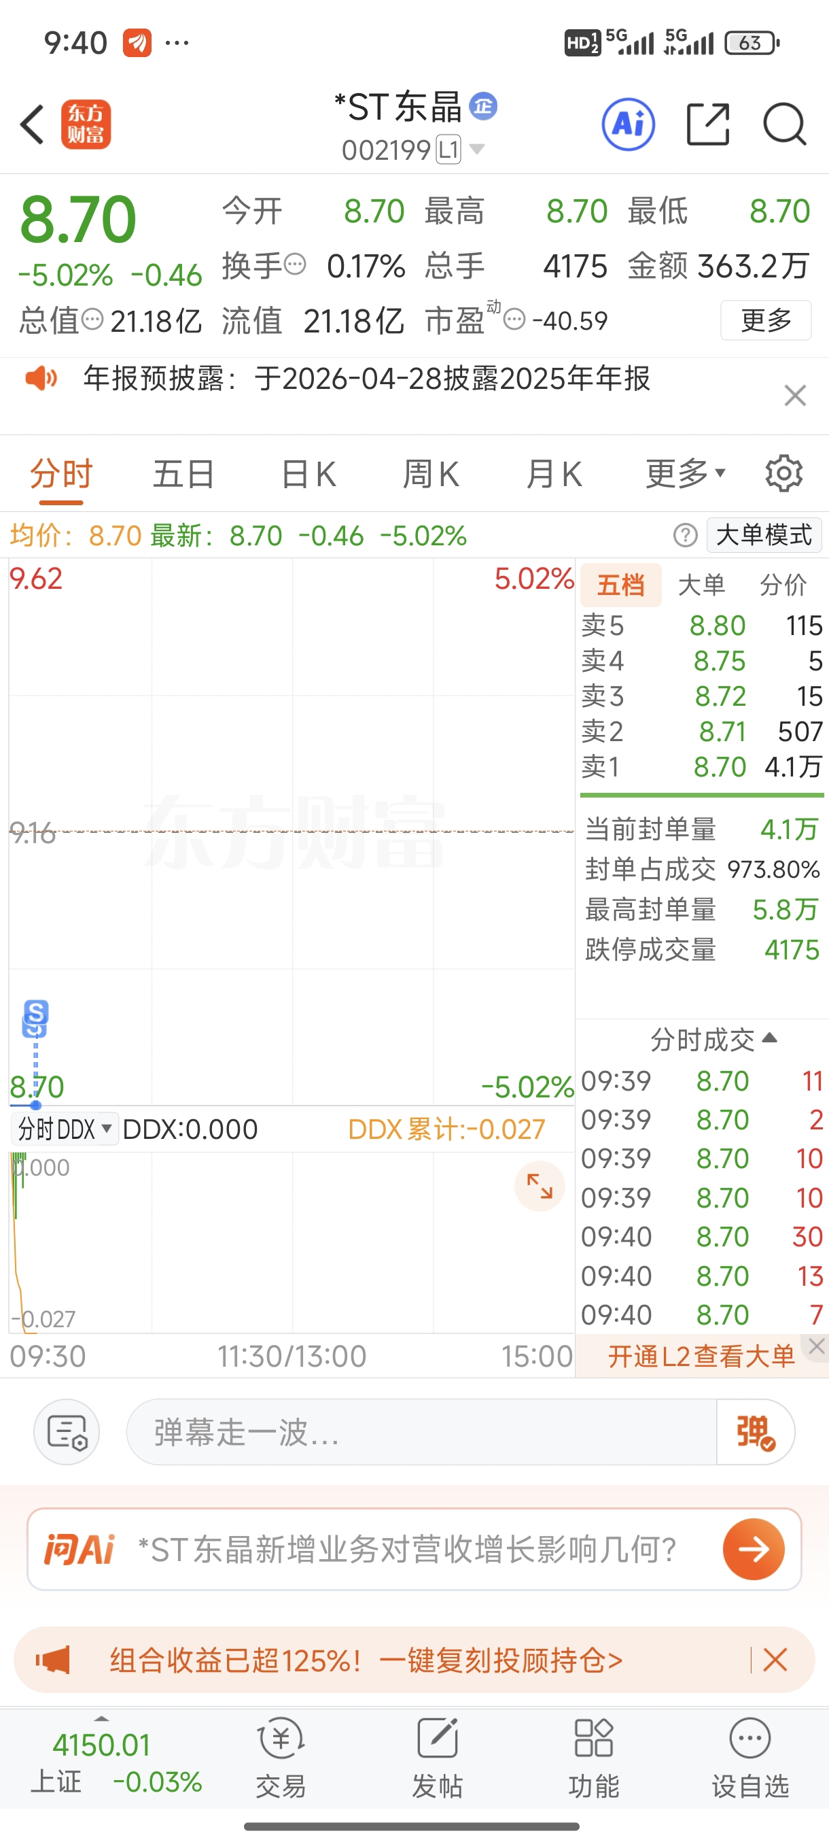Dismiss the annual report notice

click(x=794, y=395)
